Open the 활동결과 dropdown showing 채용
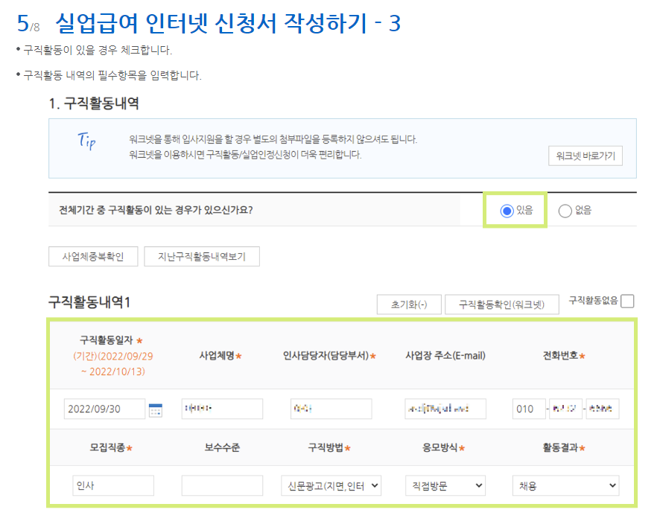Screen dimensions: 660x530 (x=567, y=485)
